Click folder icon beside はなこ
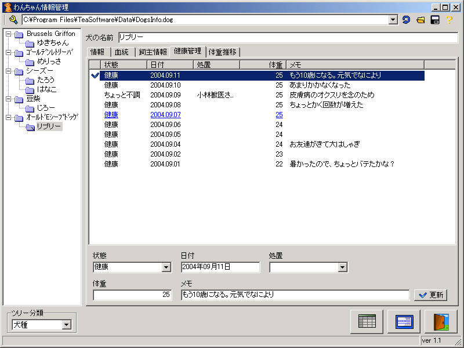This screenshot has height=348, width=464. 30,90
